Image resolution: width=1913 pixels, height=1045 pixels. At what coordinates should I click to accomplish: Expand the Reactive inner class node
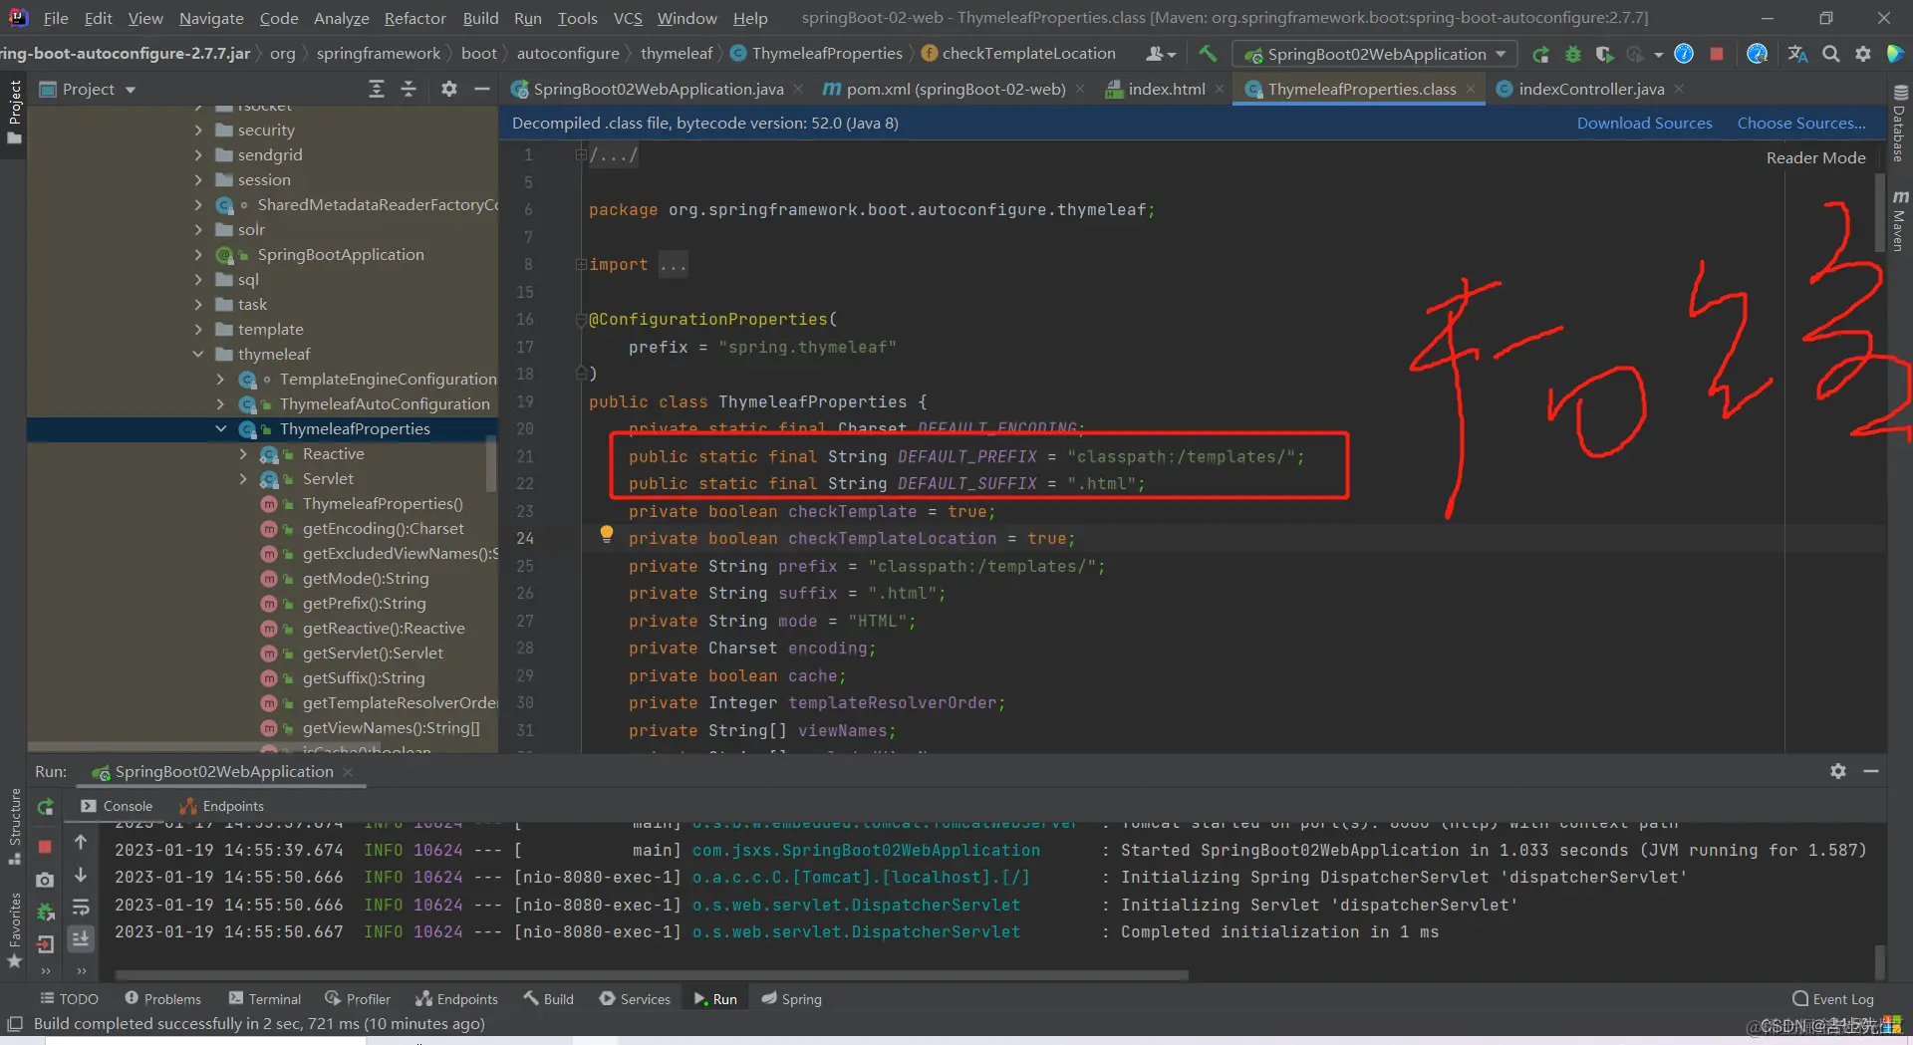pos(243,453)
